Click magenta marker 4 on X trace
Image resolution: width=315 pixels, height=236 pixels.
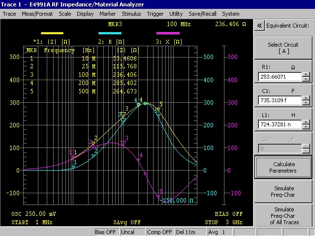pos(138,160)
